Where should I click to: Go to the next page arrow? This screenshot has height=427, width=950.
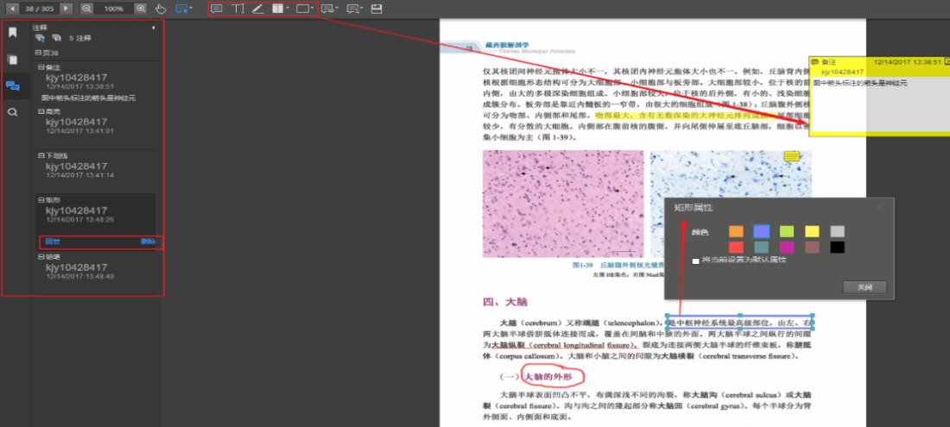(x=66, y=9)
